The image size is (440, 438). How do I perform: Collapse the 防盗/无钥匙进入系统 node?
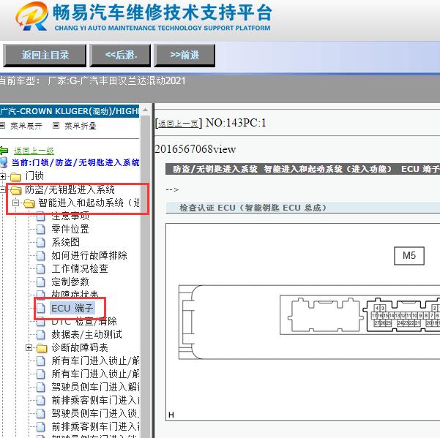click(x=4, y=189)
